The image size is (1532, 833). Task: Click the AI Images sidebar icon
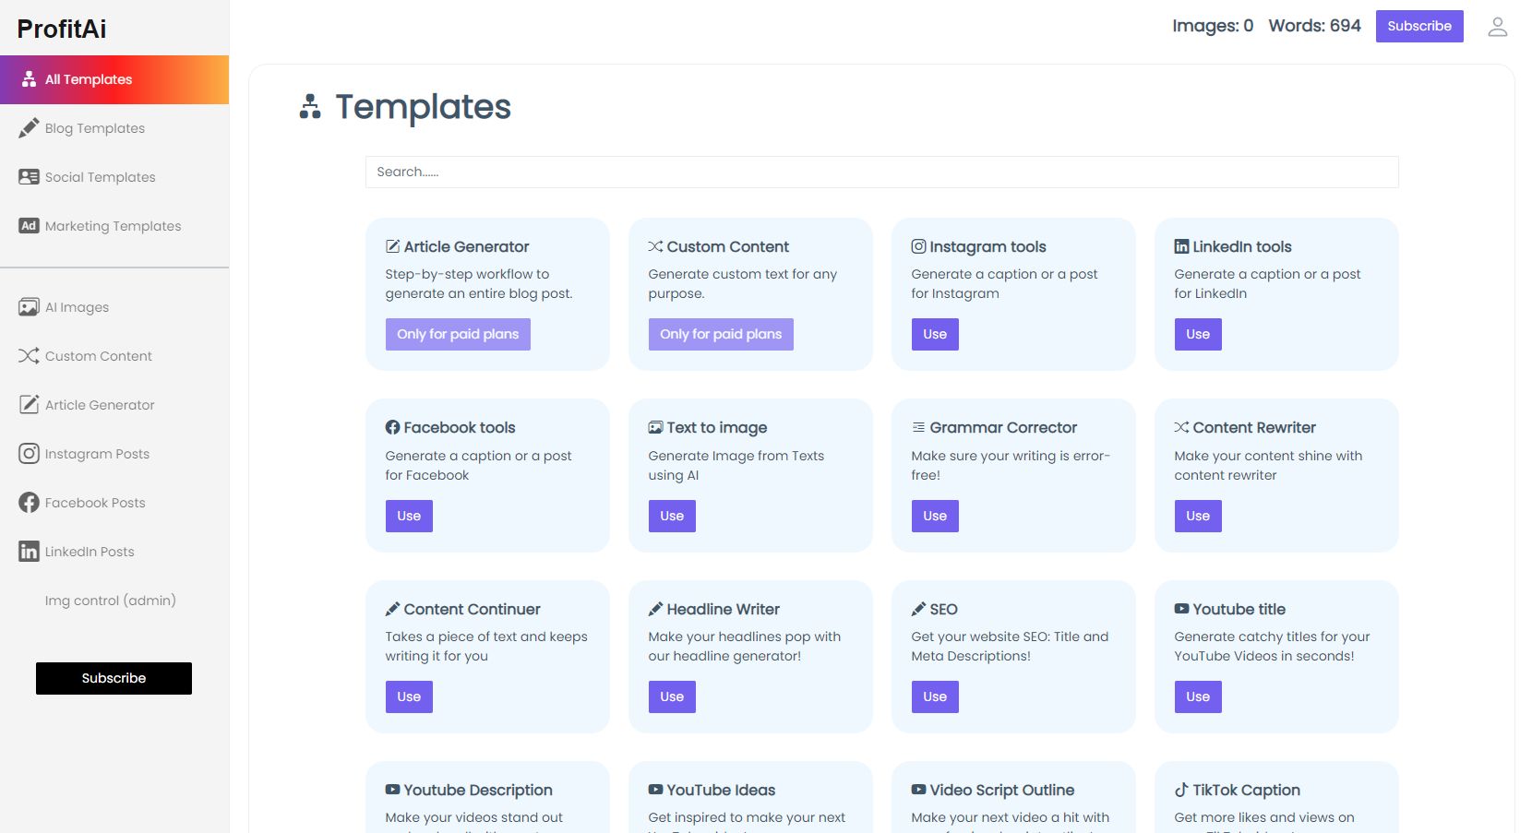point(29,307)
